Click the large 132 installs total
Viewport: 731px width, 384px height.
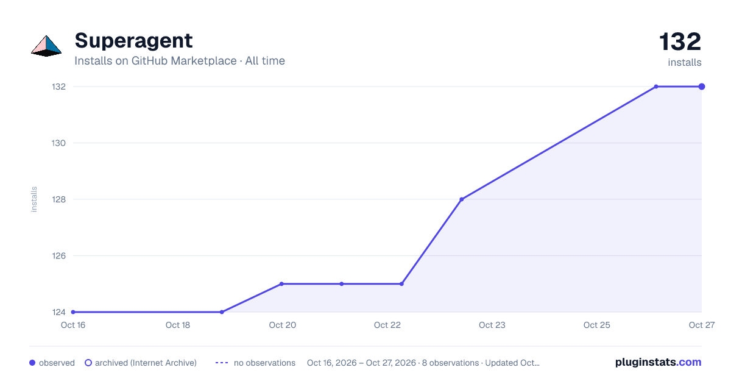(x=680, y=42)
